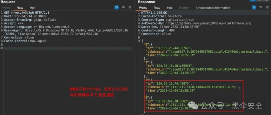Click the "0":{ JSON entry key
The width and height of the screenshot is (271, 115).
148,44
